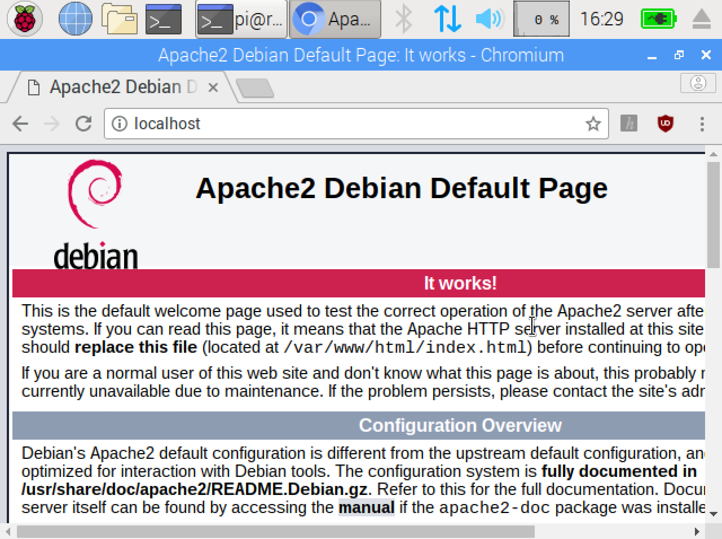Click the volume speaker icon
Viewport: 722px width, 539px height.
[489, 19]
